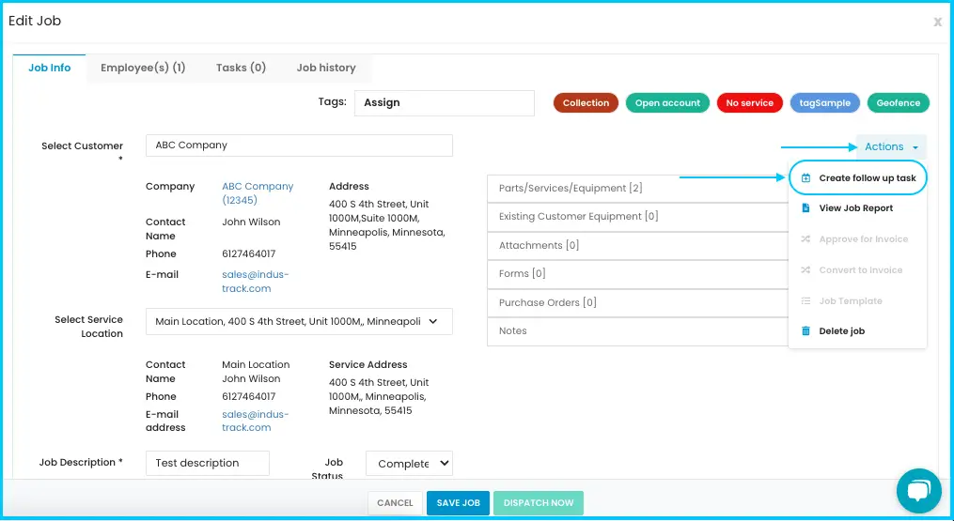Expand Existing Customer Equipment [0] section
This screenshot has width=954, height=521.
(637, 217)
